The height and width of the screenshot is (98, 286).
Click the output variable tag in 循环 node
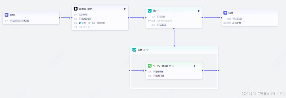pos(162,25)
